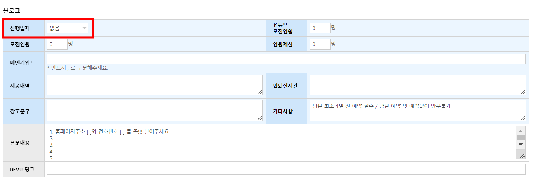Click the REVU 링크 input field
This screenshot has height=185, width=536.
coord(286,170)
